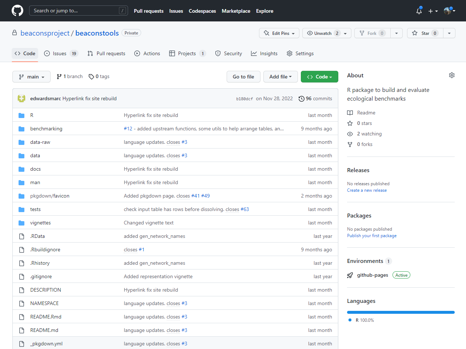Click the star icon beside 0 stars
The width and height of the screenshot is (466, 349).
pos(350,123)
